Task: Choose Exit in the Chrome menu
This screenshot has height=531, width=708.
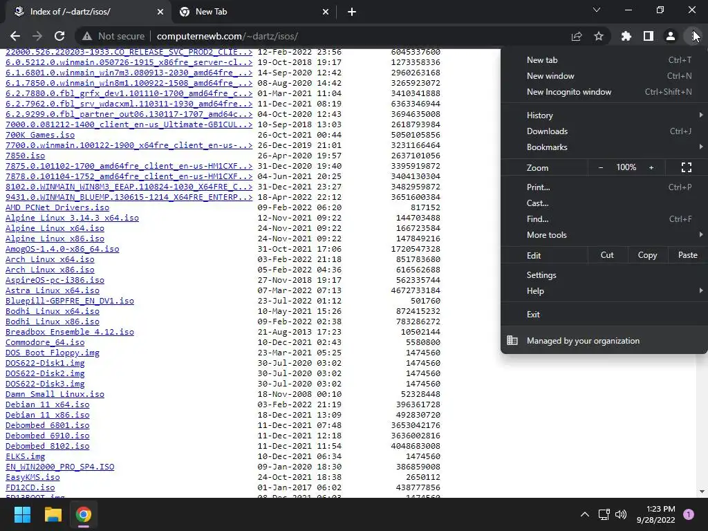Action: pos(604,315)
